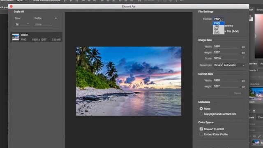The image size is (263, 148).
Task: Click the color picker field behind the dialog
Action: (x=259, y=36)
